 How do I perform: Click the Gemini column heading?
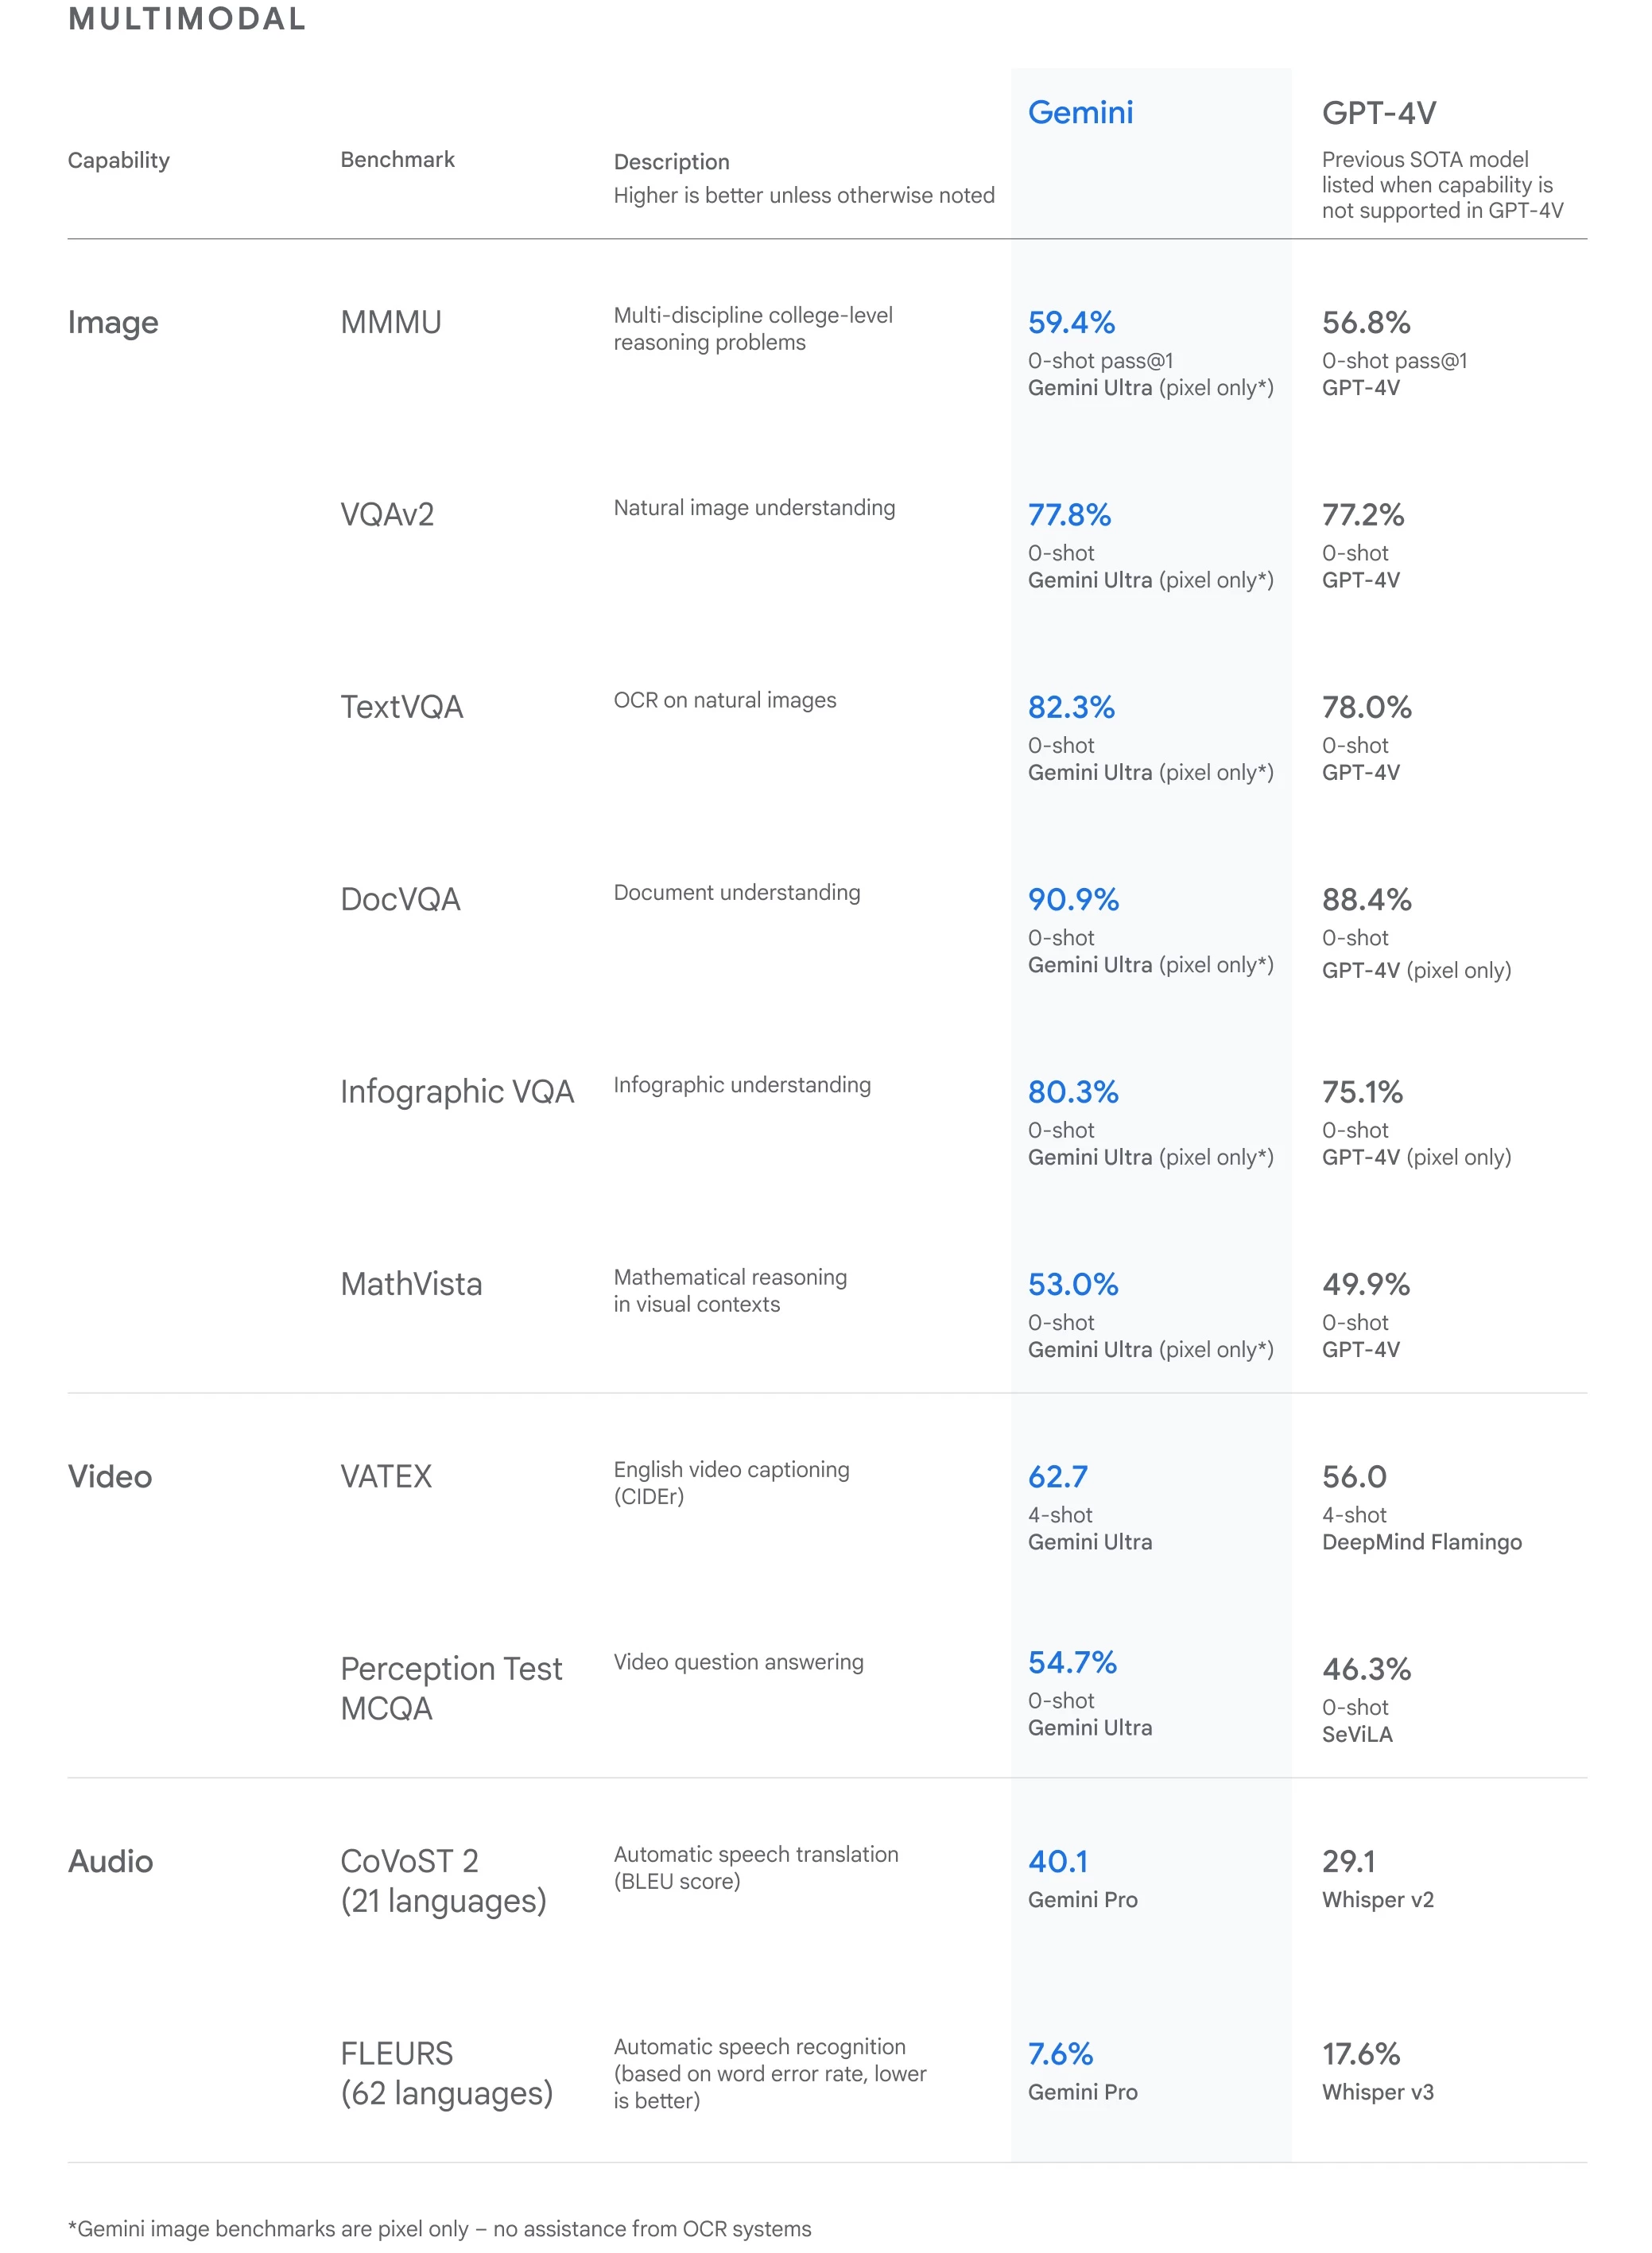pyautogui.click(x=1080, y=112)
